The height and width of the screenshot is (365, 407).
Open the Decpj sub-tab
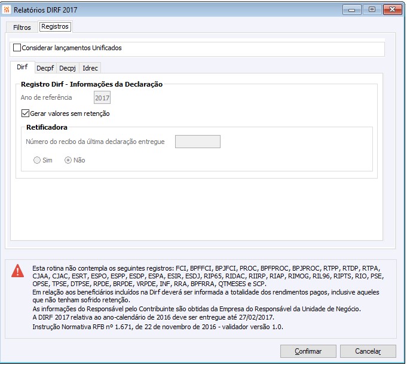click(68, 68)
